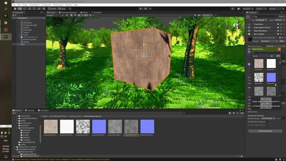Viewport: 286px width, 161px height.
Task: Select the Hand tool in the toolbar
Action: [x=15, y=9]
